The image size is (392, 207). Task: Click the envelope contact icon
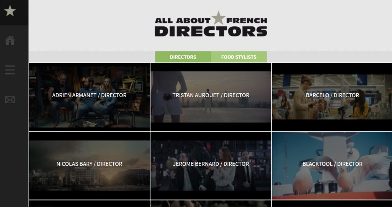click(x=10, y=100)
